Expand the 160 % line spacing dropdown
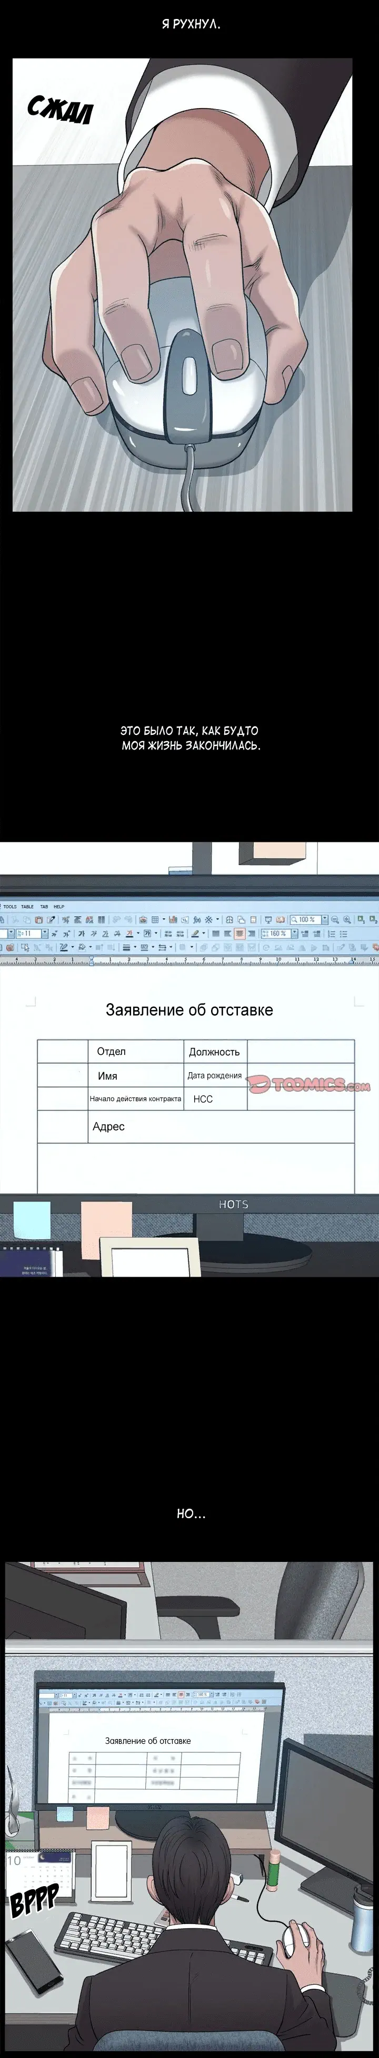The width and height of the screenshot is (379, 2058). tap(294, 933)
